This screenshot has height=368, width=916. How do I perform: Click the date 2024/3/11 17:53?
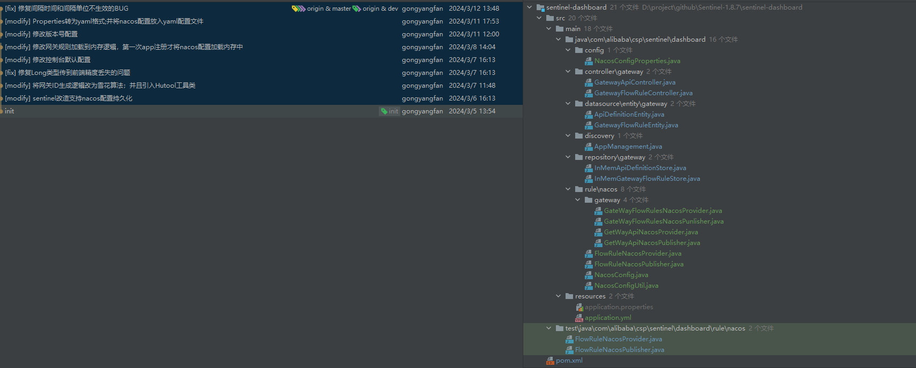(474, 21)
